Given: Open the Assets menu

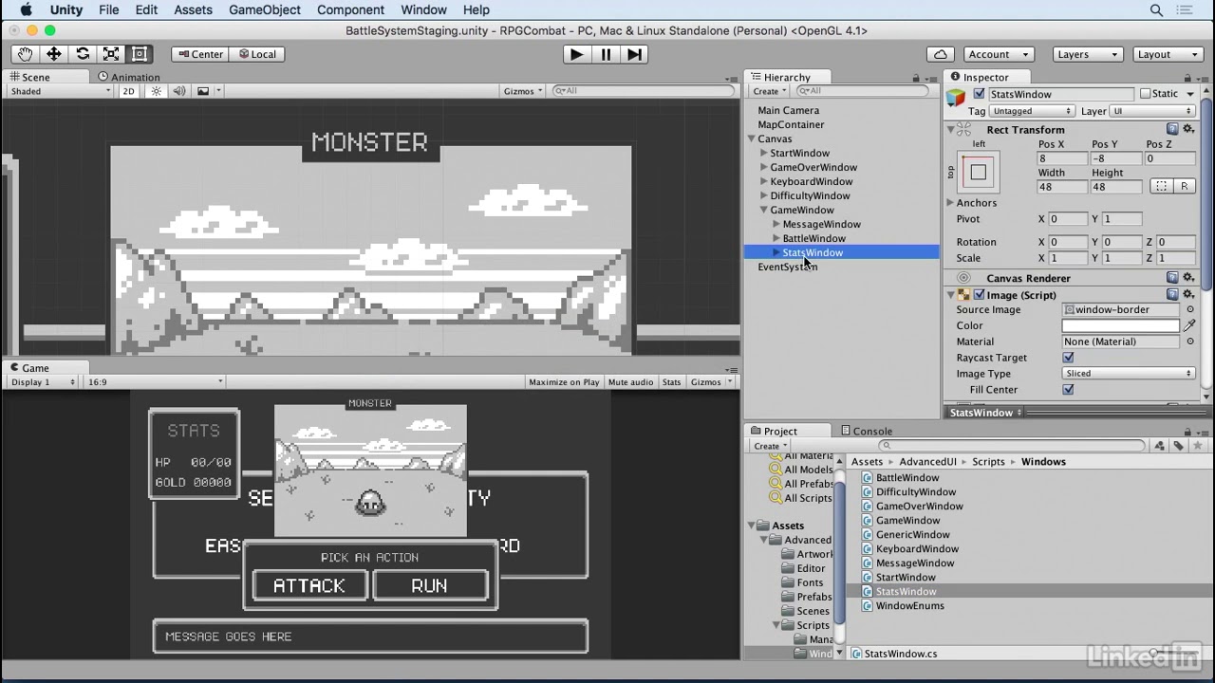Looking at the screenshot, I should [x=193, y=9].
